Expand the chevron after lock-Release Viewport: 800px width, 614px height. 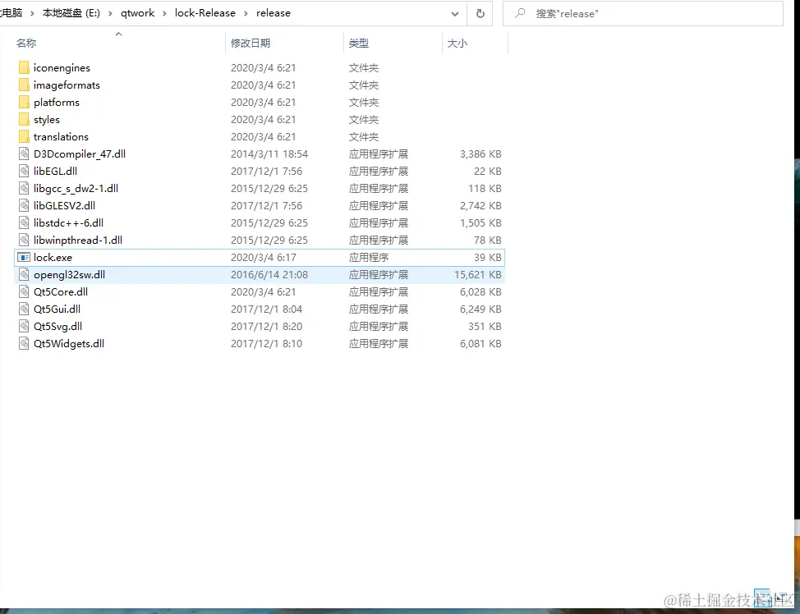[x=246, y=13]
